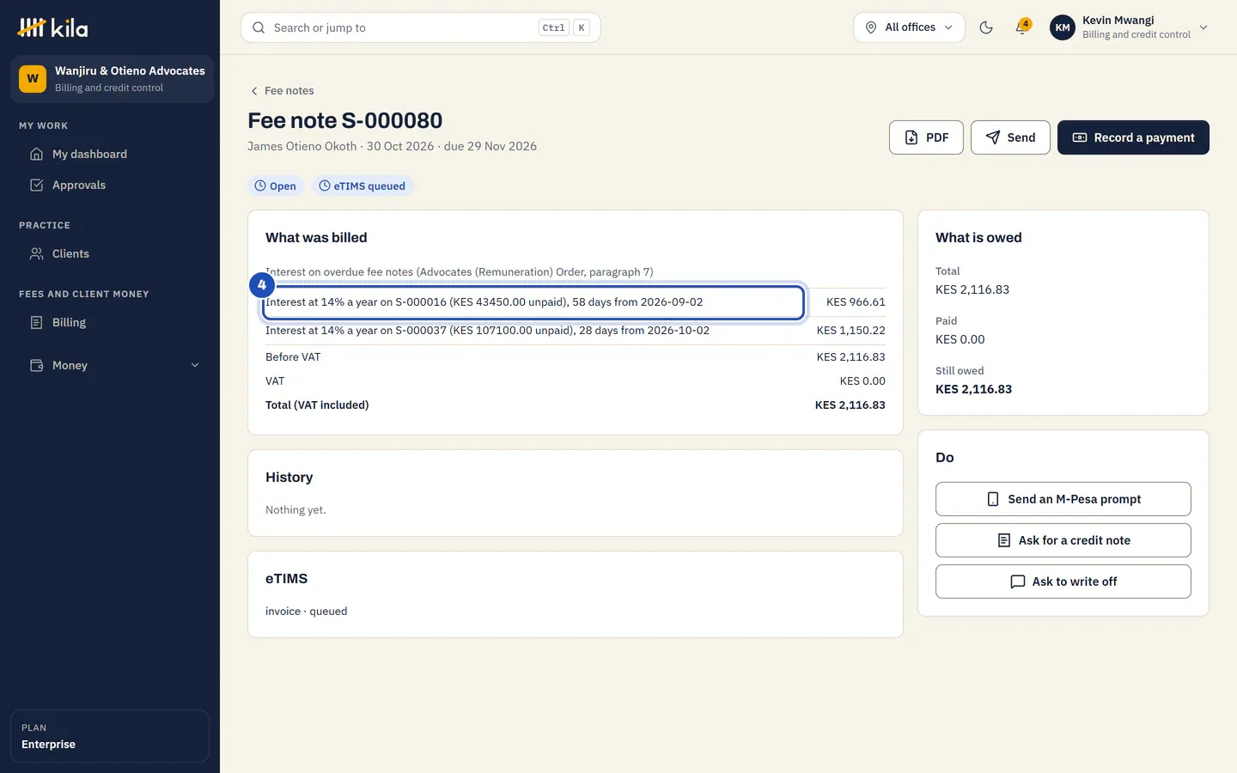Send an M-Pesa prompt

click(x=1063, y=499)
